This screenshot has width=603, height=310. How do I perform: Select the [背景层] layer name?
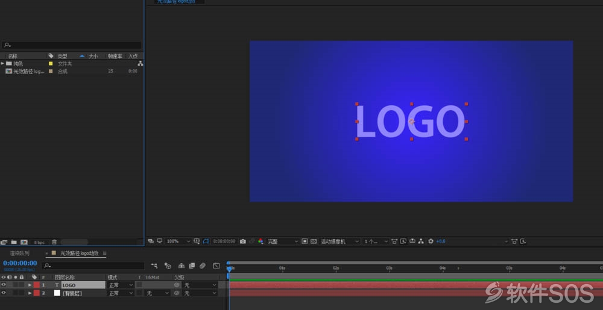point(72,293)
